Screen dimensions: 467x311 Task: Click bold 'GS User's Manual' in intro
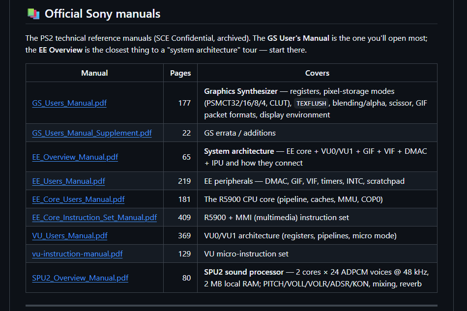point(298,38)
